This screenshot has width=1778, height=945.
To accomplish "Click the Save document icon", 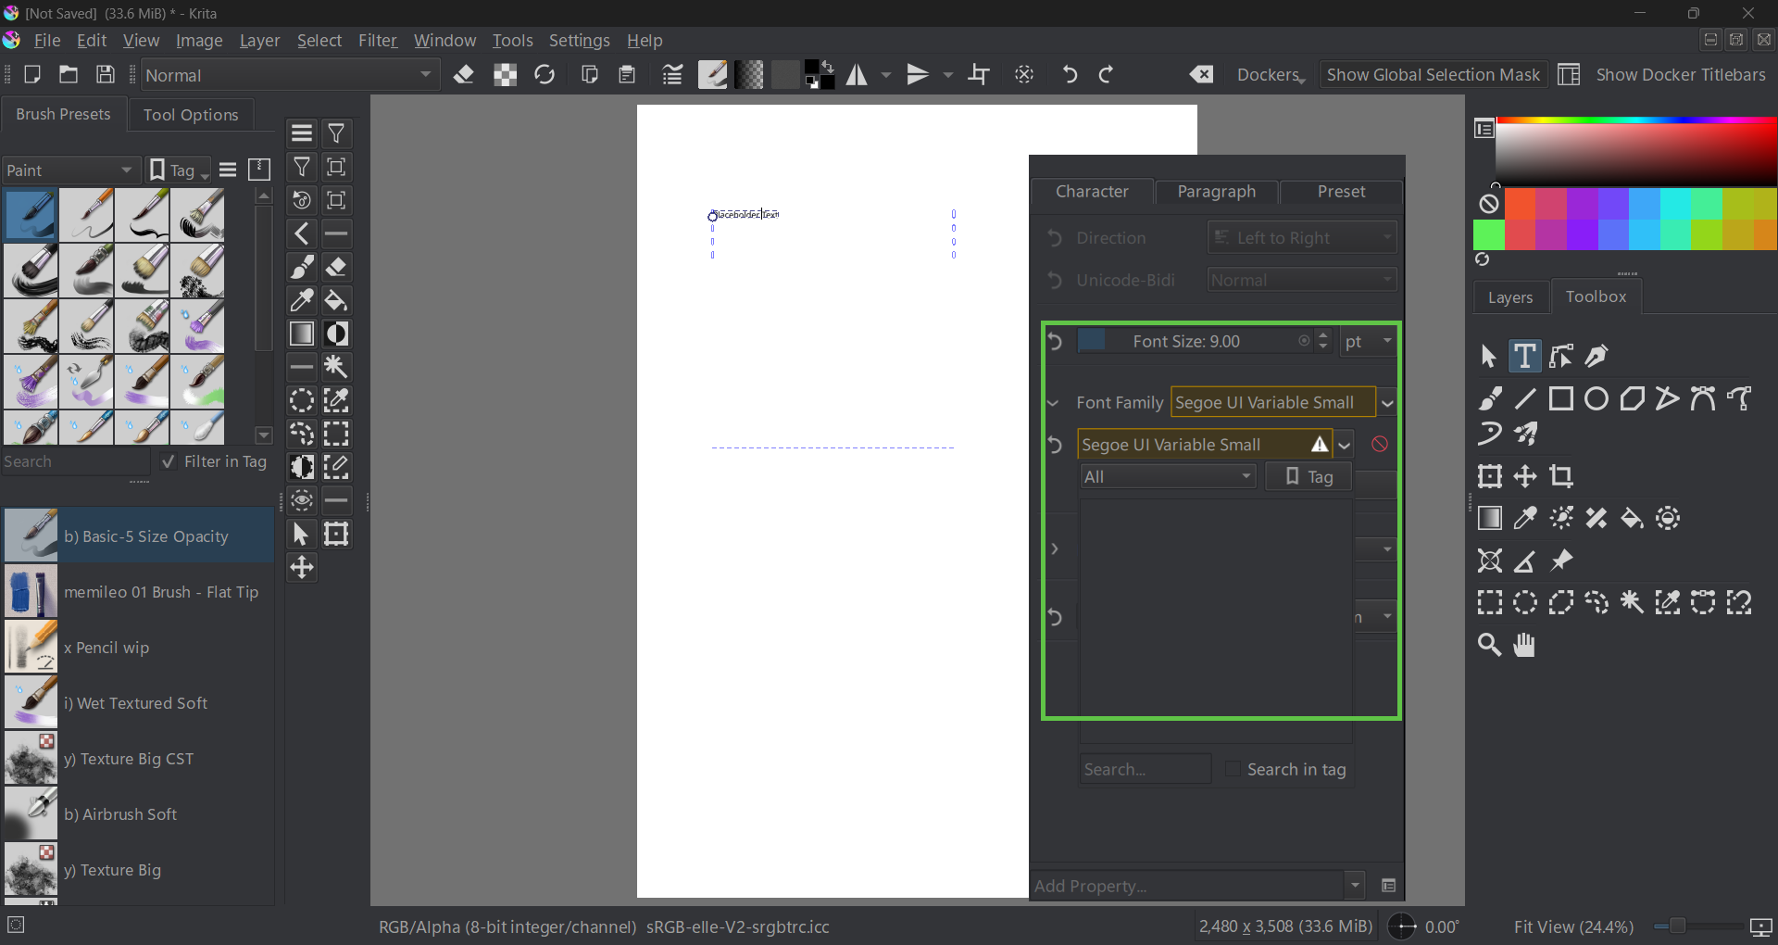I will (106, 75).
